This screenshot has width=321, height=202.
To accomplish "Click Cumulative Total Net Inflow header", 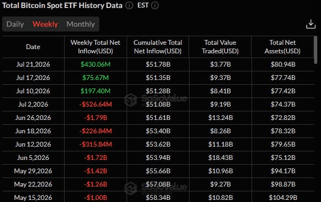I will pyautogui.click(x=158, y=47).
